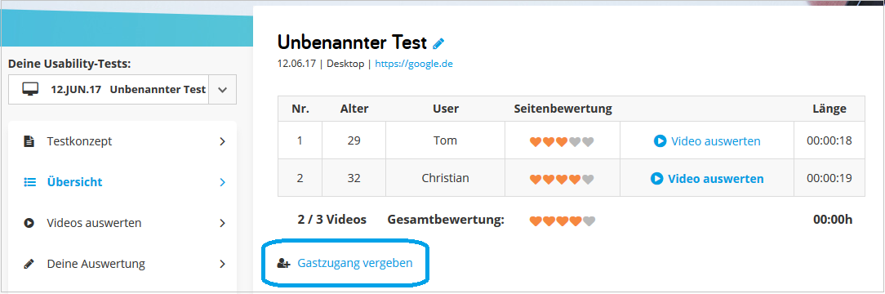Click the play icon in Christian's row
The height and width of the screenshot is (294, 885).
pyautogui.click(x=656, y=178)
